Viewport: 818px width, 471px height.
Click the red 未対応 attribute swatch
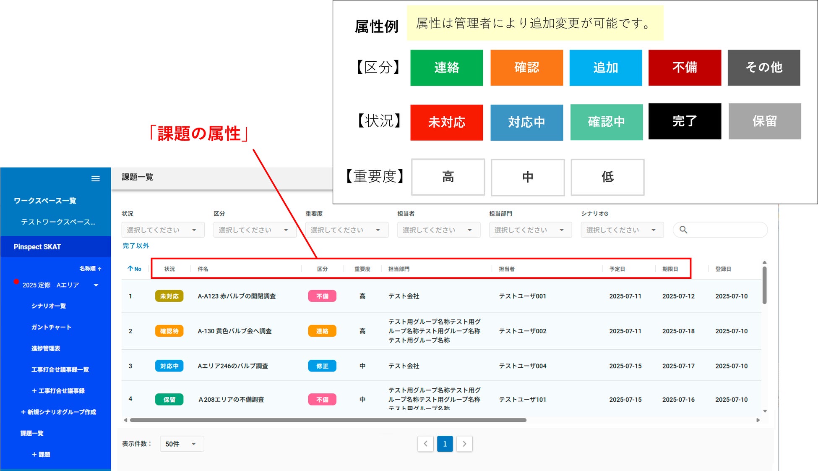[x=446, y=122]
